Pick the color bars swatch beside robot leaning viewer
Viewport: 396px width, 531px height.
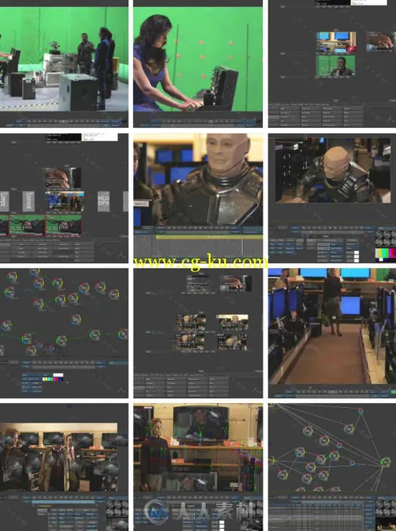point(385,255)
